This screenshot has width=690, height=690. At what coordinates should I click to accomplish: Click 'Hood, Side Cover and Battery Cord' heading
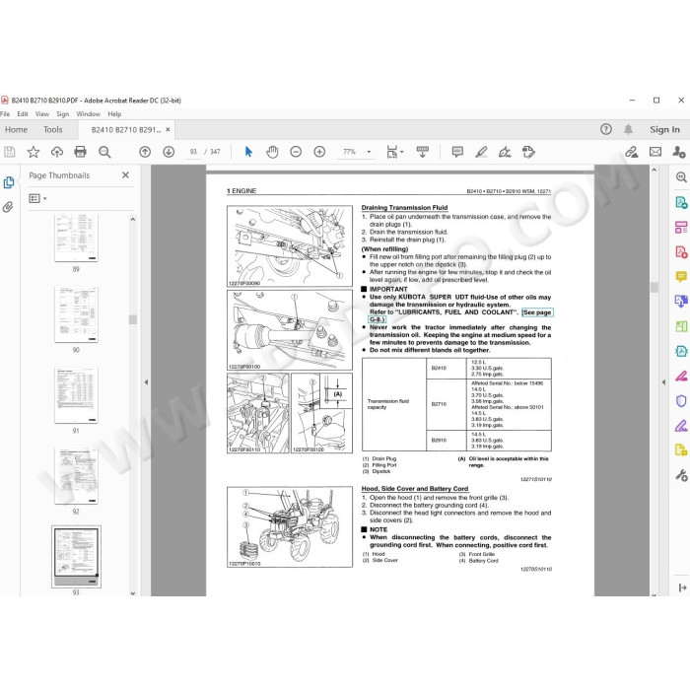(415, 489)
